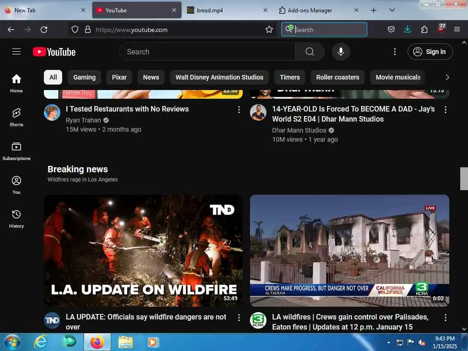This screenshot has width=468, height=351.
Task: Click the page vertical scrollbar thumb
Action: tap(464, 179)
